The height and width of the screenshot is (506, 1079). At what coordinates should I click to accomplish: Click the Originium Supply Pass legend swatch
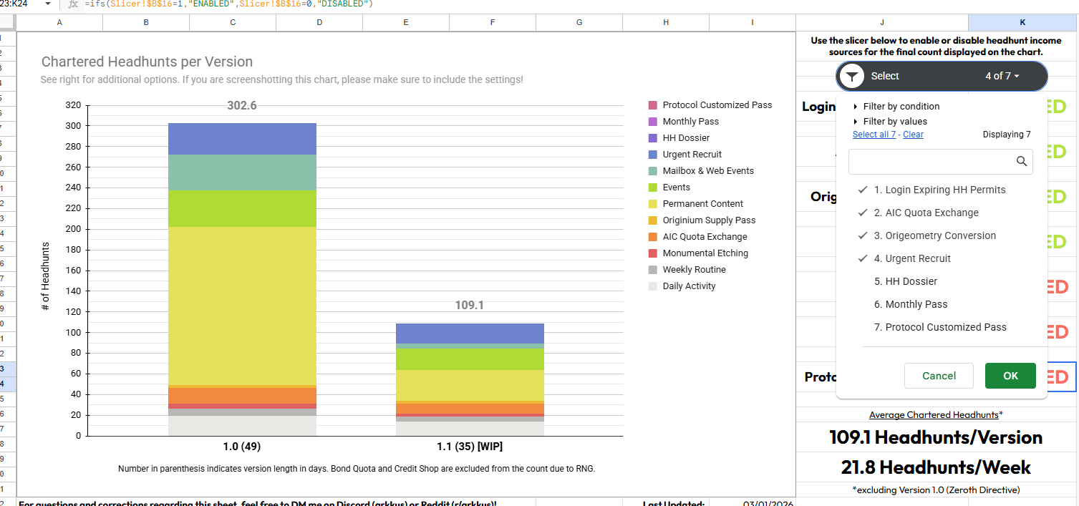pos(652,220)
